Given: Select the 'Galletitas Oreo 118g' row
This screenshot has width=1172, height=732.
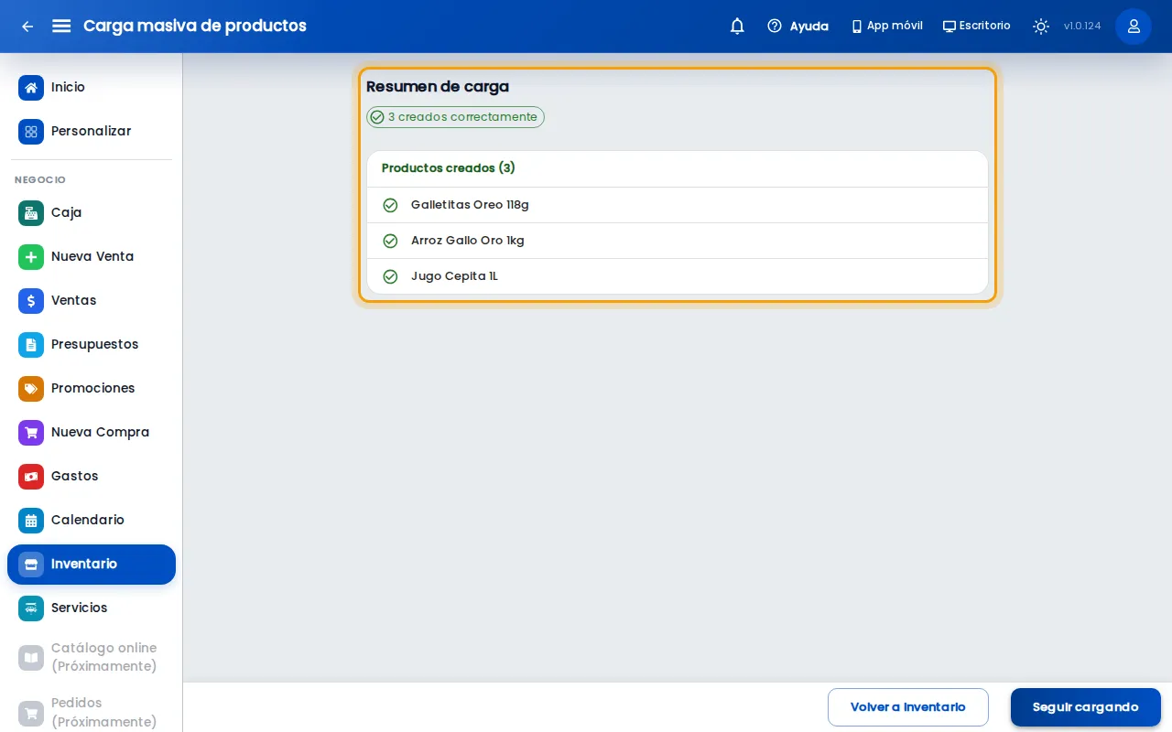Looking at the screenshot, I should [x=678, y=205].
